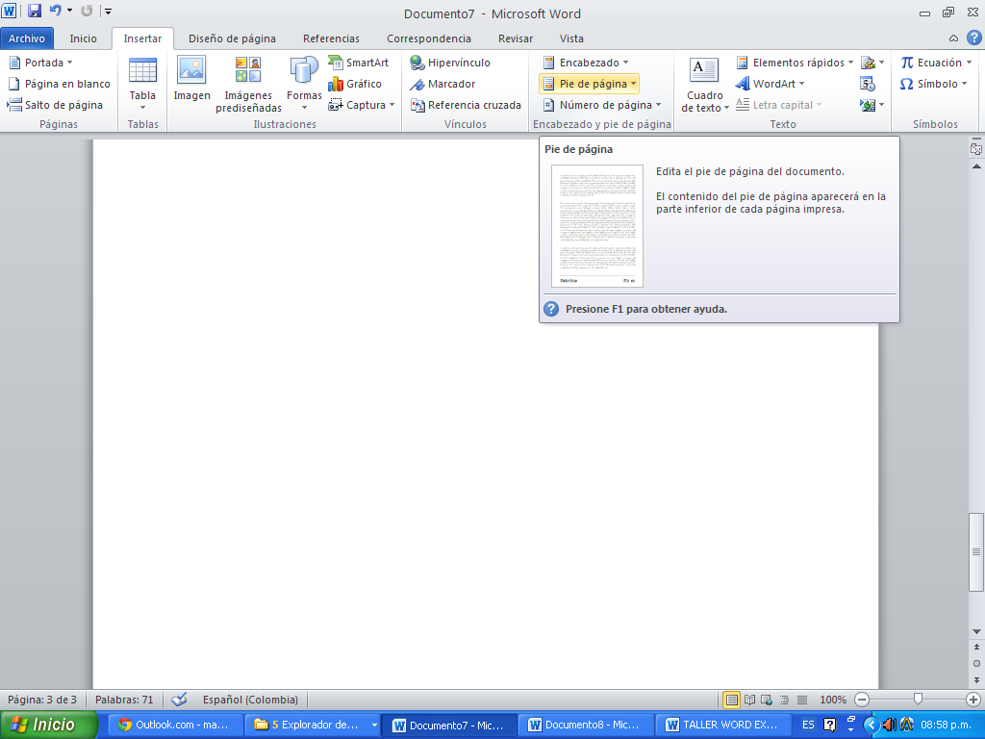985x739 pixels.
Task: Expand the Encabezado dropdown
Action: coord(588,63)
